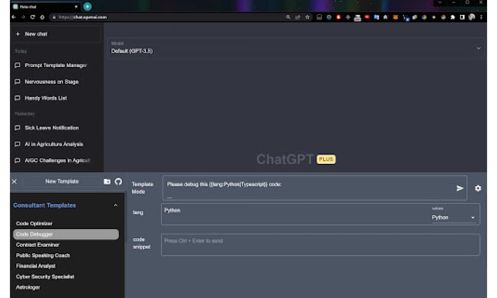Open the Prompt Template Manager conversation
Screen dimensions: 497x298
[x=56, y=65]
